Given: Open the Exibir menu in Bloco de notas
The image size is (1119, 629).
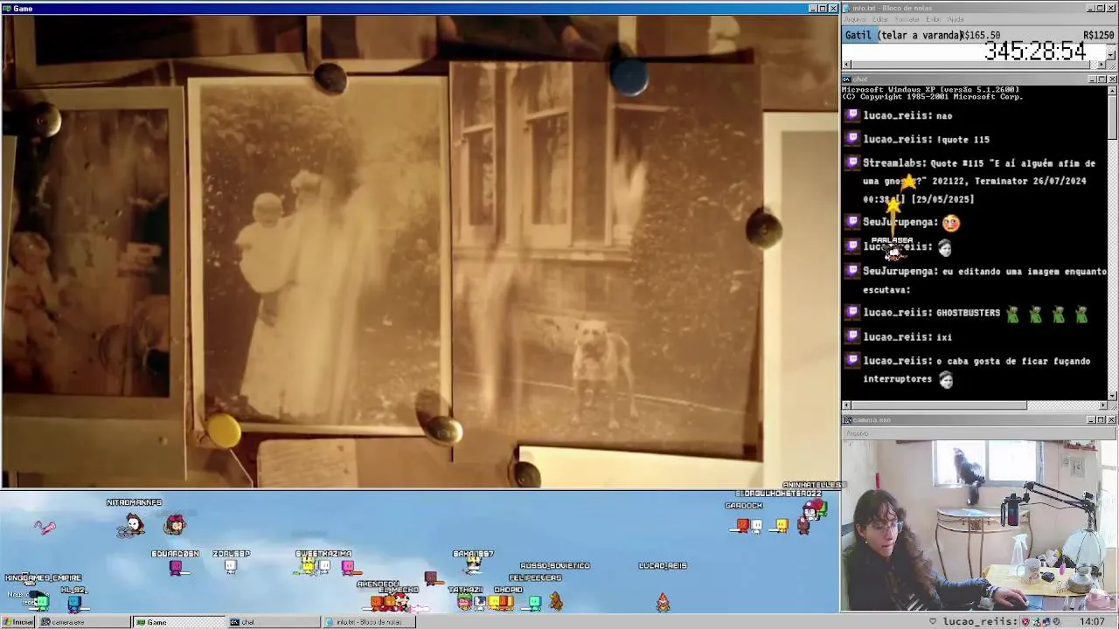Looking at the screenshot, I should point(933,19).
